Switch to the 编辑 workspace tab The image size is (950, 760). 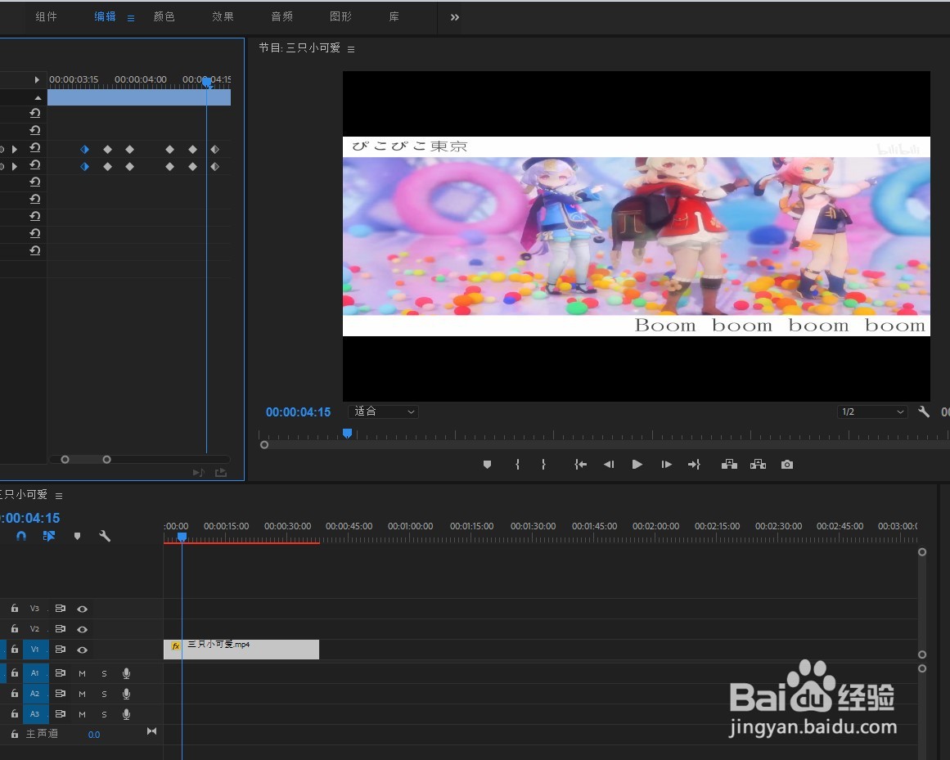[105, 16]
